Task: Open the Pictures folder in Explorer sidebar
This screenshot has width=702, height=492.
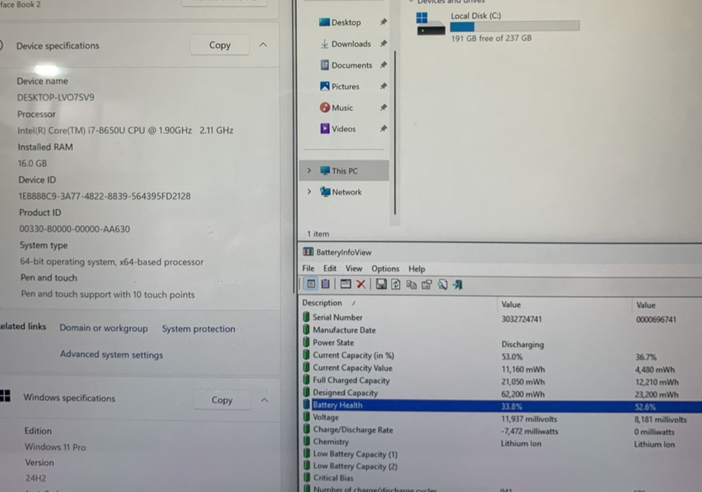Action: [345, 87]
